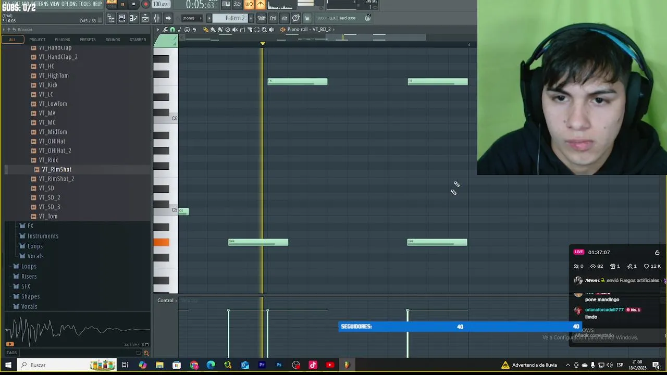
Task: Click the FL Studio shop cart icon
Action: coord(307,18)
